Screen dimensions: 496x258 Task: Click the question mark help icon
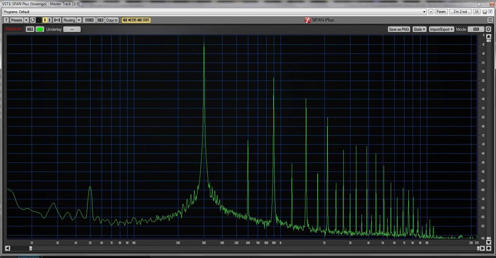(x=6, y=20)
